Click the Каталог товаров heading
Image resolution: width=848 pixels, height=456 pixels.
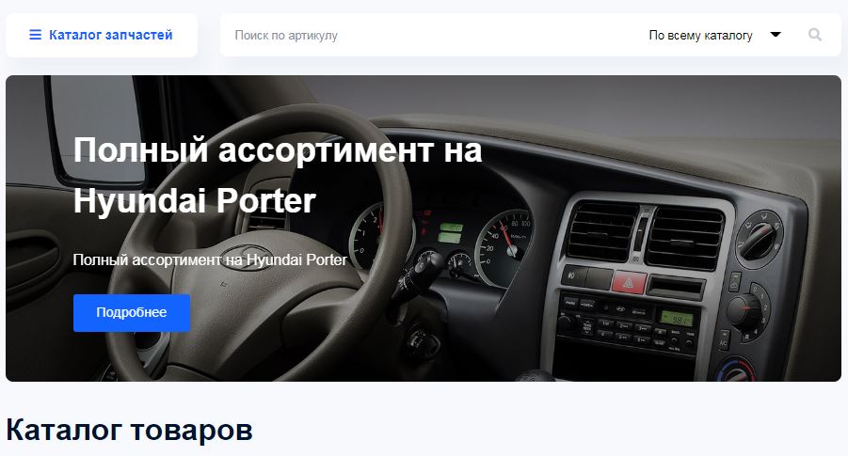point(129,430)
